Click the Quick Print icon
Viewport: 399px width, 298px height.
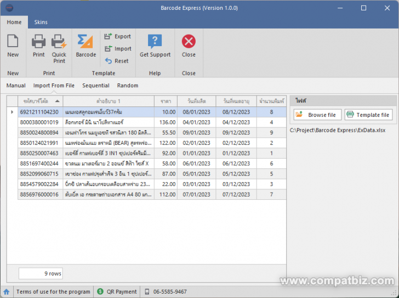pos(59,41)
